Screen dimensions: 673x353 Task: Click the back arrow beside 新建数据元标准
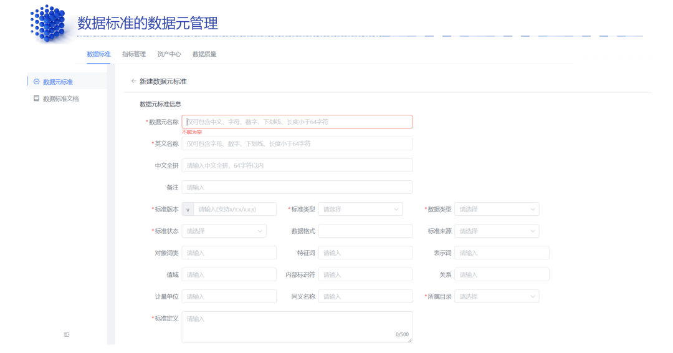click(x=133, y=81)
